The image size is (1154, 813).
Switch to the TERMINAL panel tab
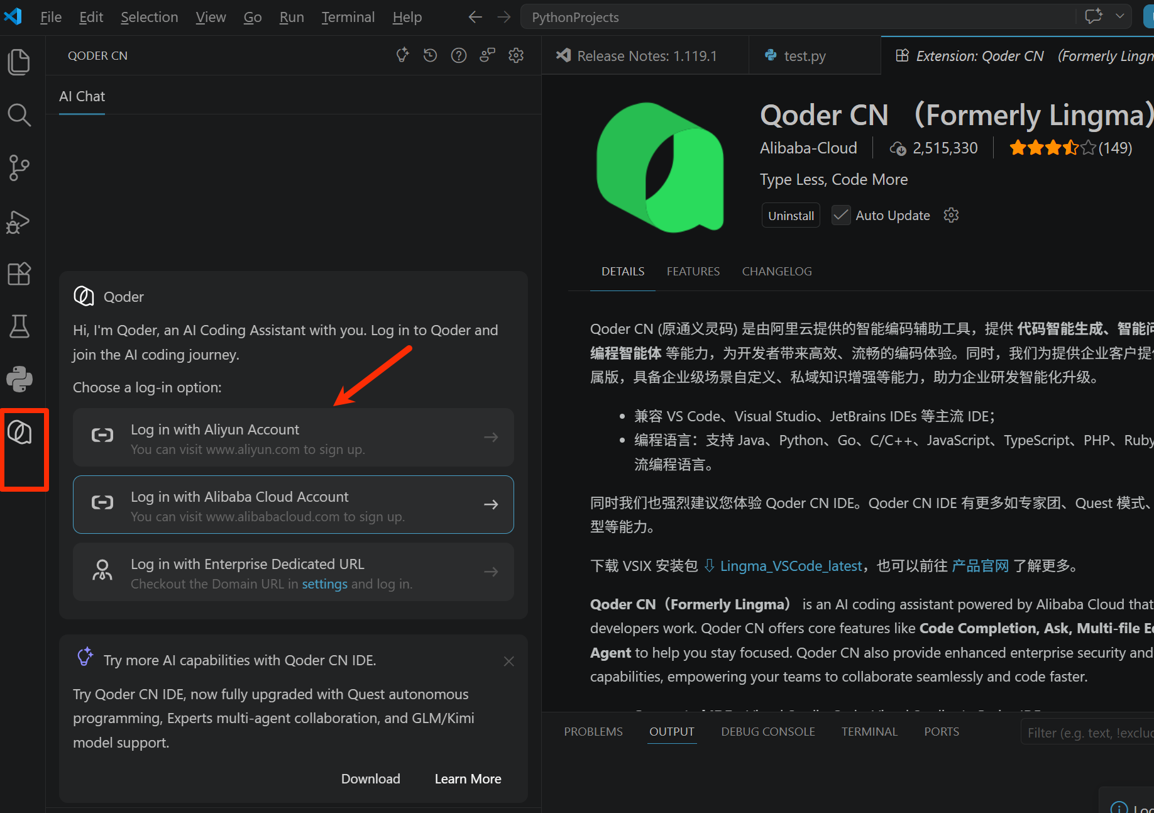pyautogui.click(x=870, y=732)
